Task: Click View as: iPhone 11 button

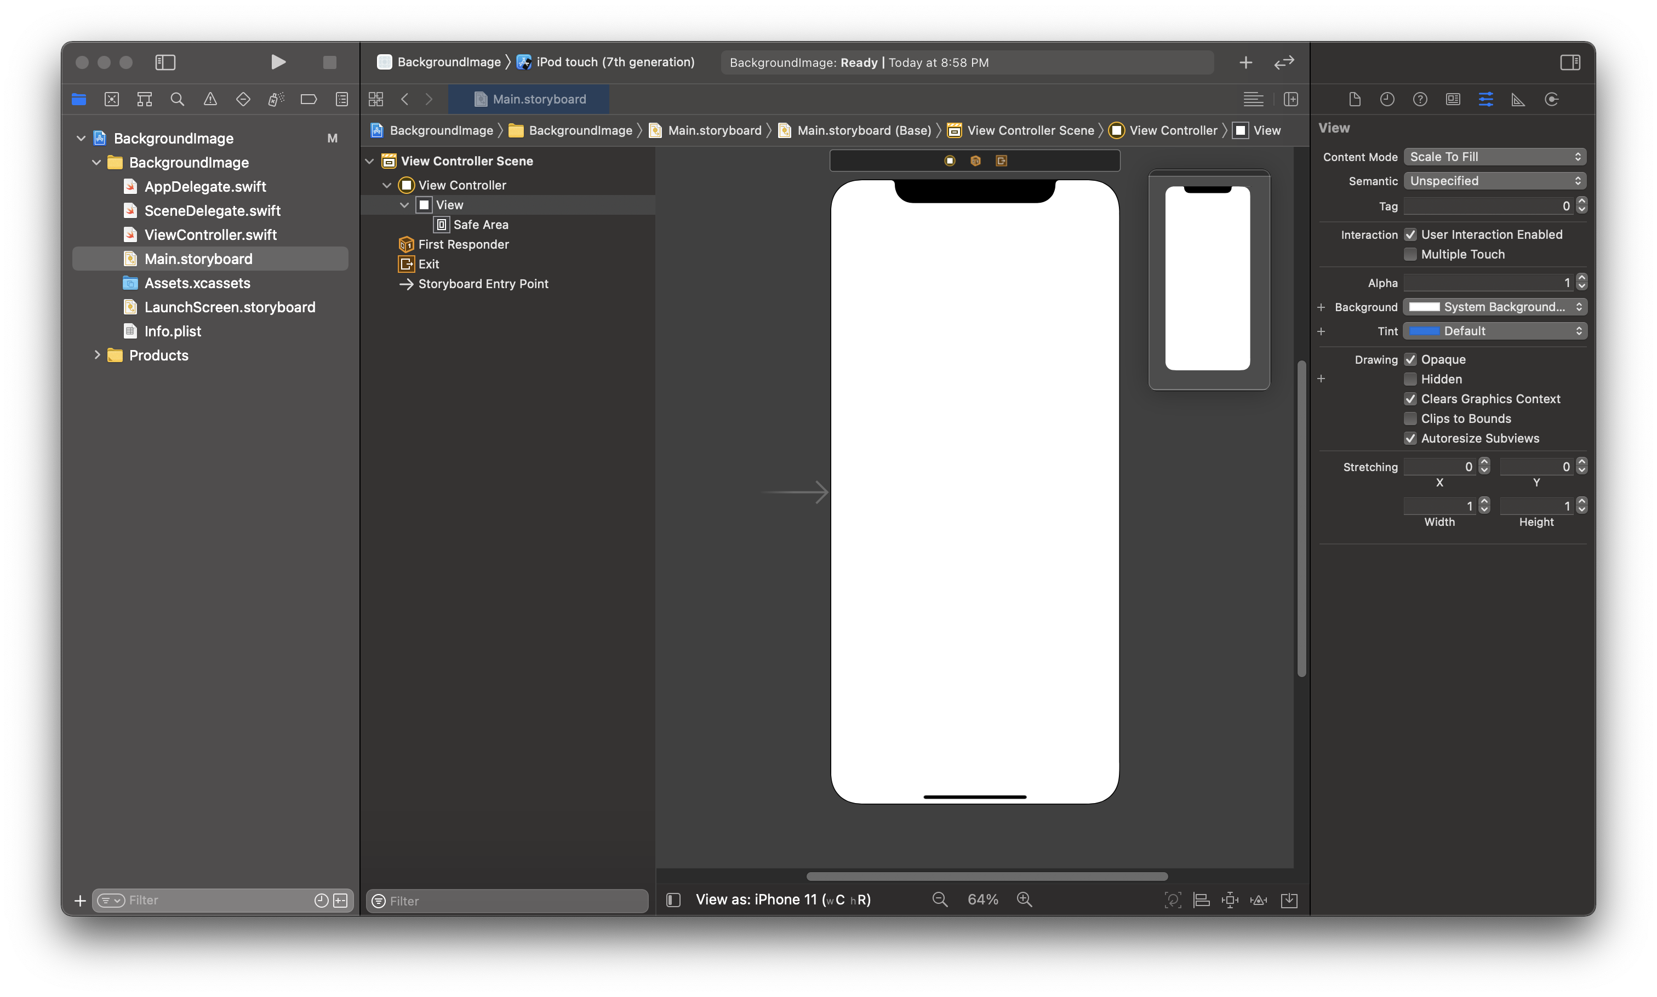Action: (x=783, y=899)
